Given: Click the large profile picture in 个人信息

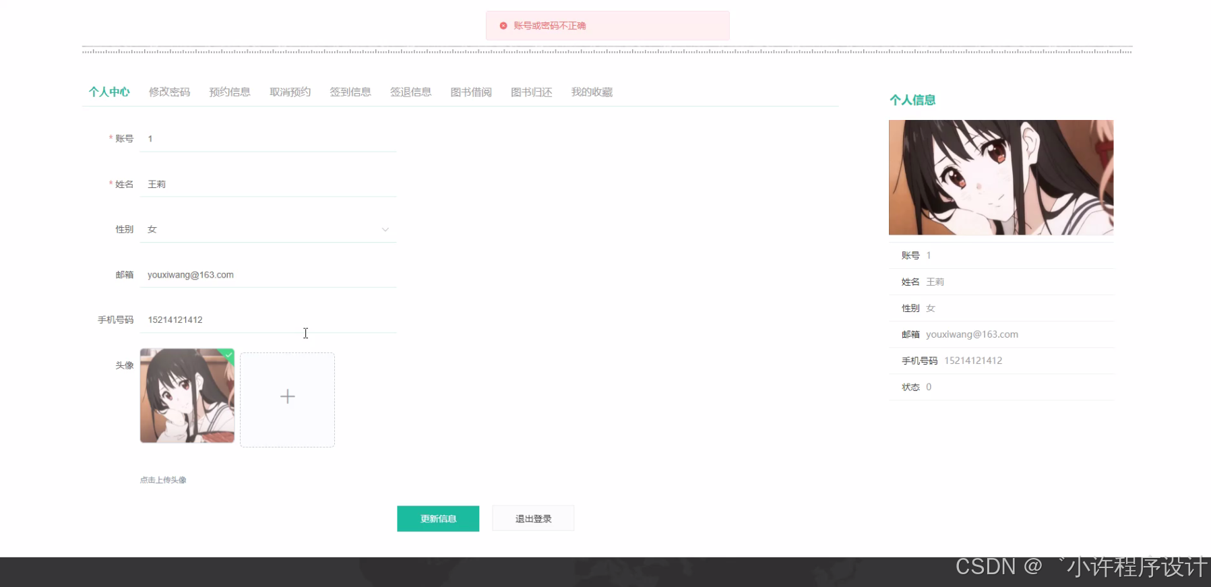Looking at the screenshot, I should pyautogui.click(x=1001, y=177).
